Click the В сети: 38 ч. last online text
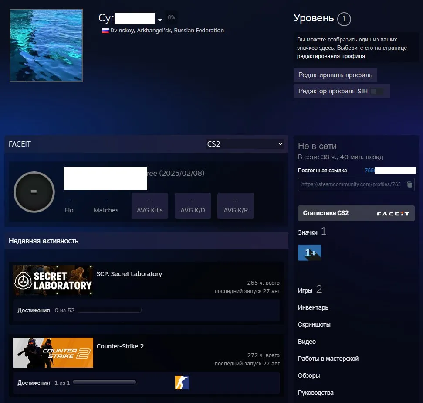The height and width of the screenshot is (403, 423). 341,157
